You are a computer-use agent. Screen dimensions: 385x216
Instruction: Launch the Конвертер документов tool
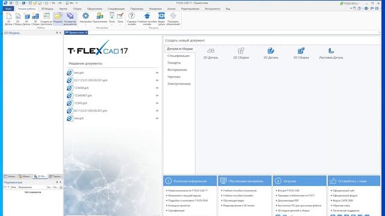70,19
